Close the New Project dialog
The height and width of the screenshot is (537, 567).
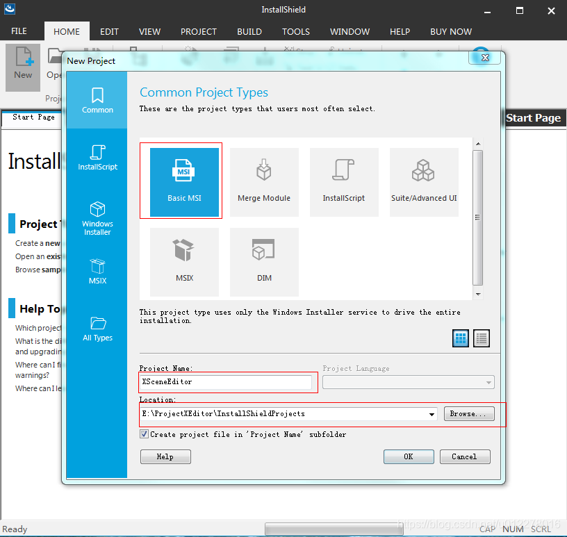coord(485,58)
